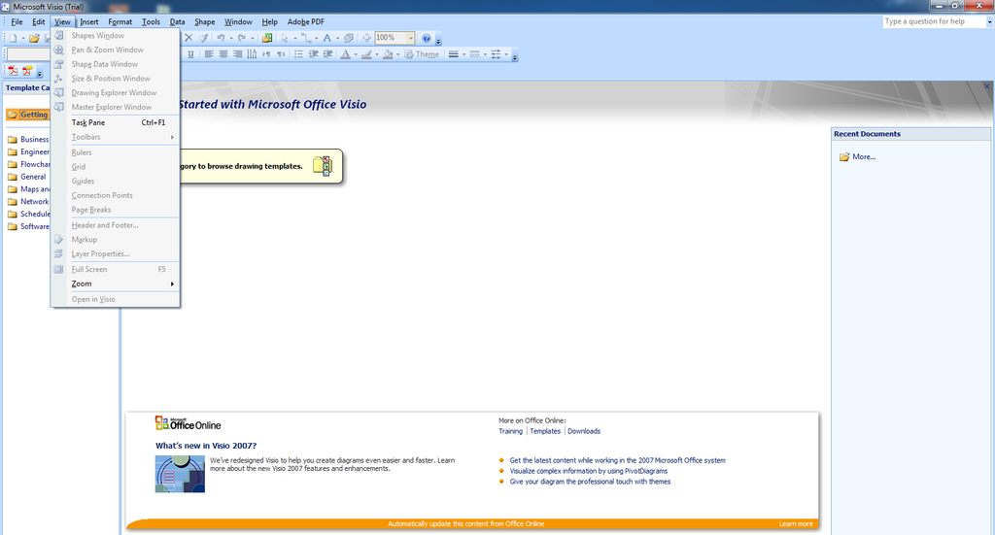The image size is (995, 535).
Task: Choose Shapes Window from View menu
Action: click(x=116, y=36)
